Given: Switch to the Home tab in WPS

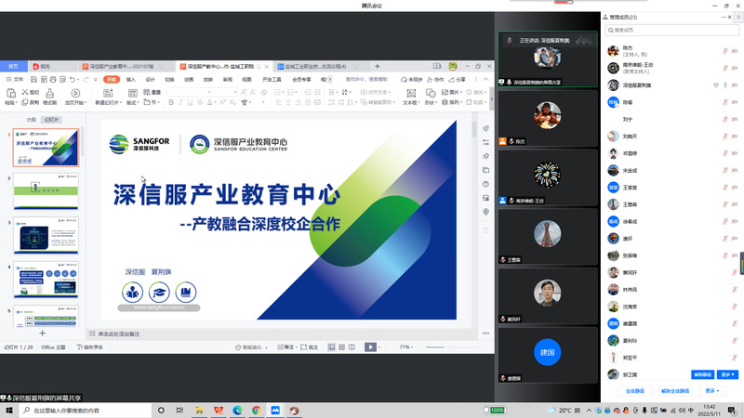Looking at the screenshot, I should coord(13,66).
